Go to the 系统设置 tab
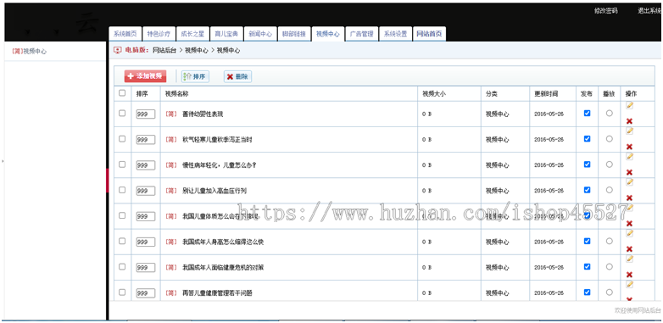Viewport: 663px width, 323px height. click(395, 34)
